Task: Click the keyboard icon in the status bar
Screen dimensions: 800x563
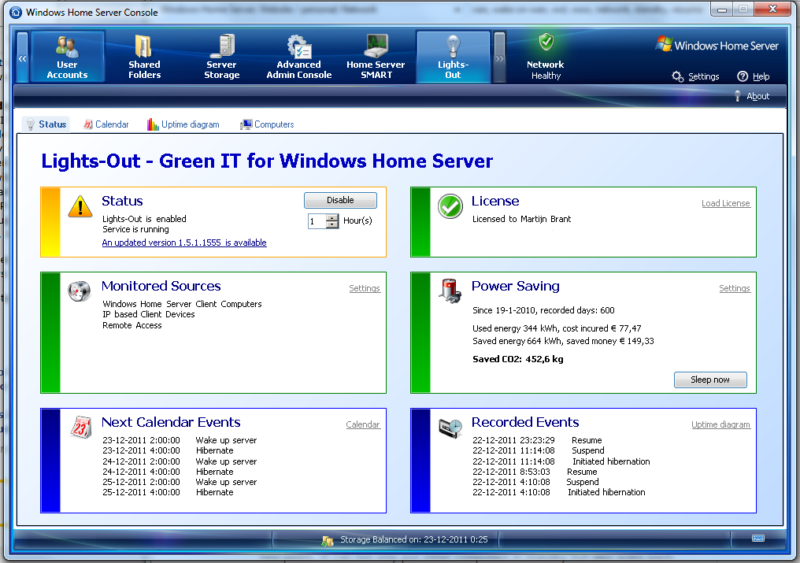Action: pos(758,538)
